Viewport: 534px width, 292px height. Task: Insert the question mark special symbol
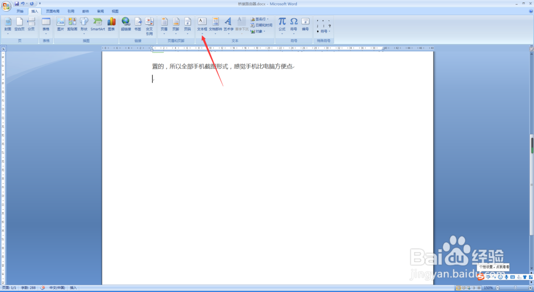point(329,26)
